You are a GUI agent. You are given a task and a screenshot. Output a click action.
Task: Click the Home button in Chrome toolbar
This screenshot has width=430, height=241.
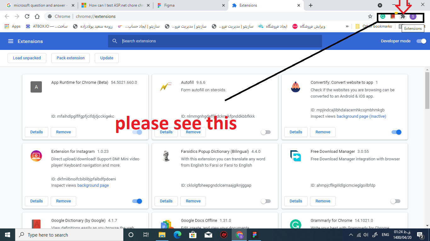tap(37, 16)
